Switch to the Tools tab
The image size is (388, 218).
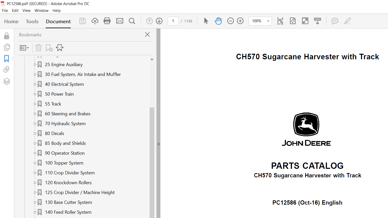coord(32,21)
